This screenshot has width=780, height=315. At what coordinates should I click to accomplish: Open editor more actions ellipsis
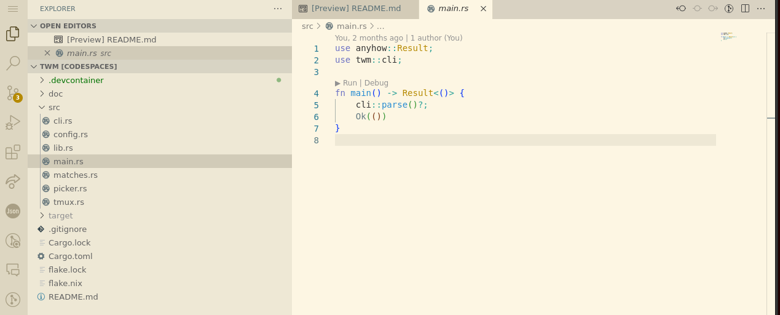[762, 9]
